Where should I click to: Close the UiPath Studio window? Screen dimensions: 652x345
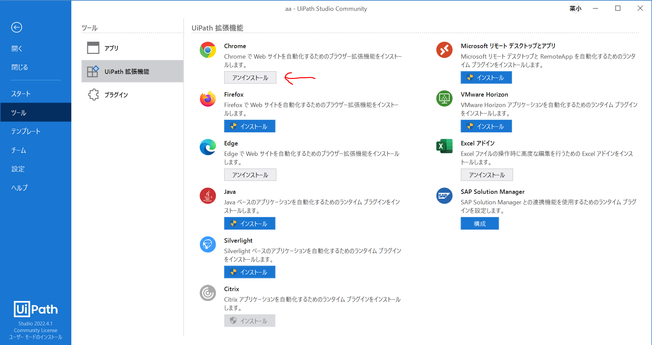640,8
